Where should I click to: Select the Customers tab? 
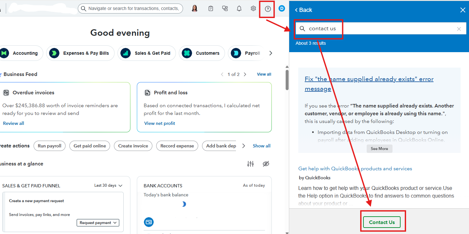(202, 53)
